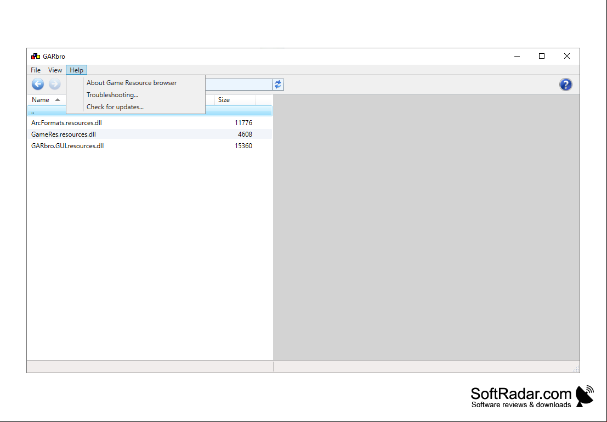Viewport: 607px width, 422px height.
Task: Select the parent directory '..' row
Action: tap(150, 111)
